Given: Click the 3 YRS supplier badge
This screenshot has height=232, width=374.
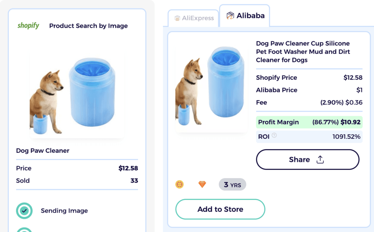Looking at the screenshot, I should [232, 185].
